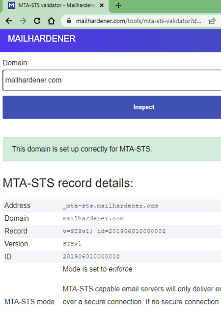Click the MAILHARDENER logo link
The image size is (221, 309).
pyautogui.click(x=42, y=39)
